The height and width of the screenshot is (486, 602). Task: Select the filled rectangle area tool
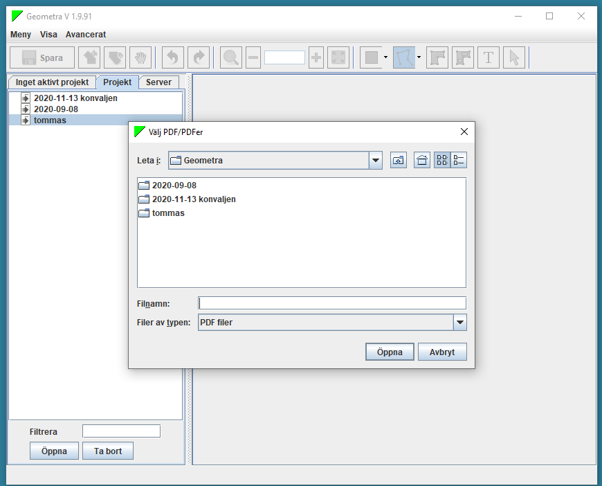pos(371,57)
